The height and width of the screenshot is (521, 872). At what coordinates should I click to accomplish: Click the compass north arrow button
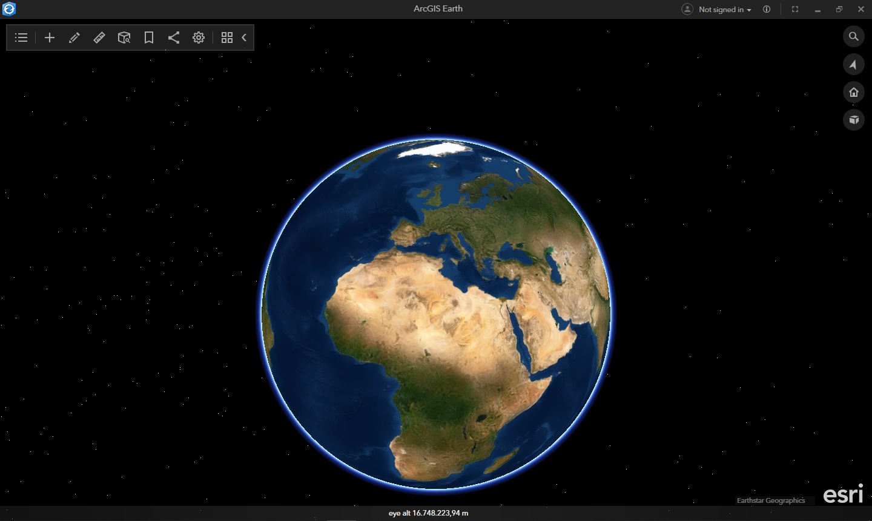click(854, 64)
